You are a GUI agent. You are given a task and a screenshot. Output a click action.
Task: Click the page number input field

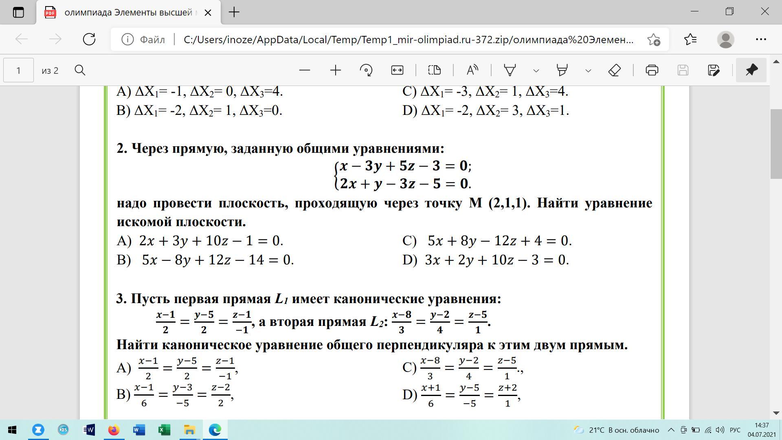(19, 70)
